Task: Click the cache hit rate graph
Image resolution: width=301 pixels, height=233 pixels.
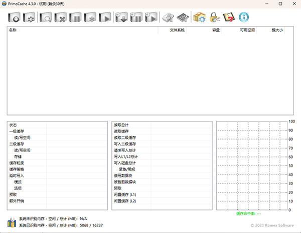Action: pos(252,165)
